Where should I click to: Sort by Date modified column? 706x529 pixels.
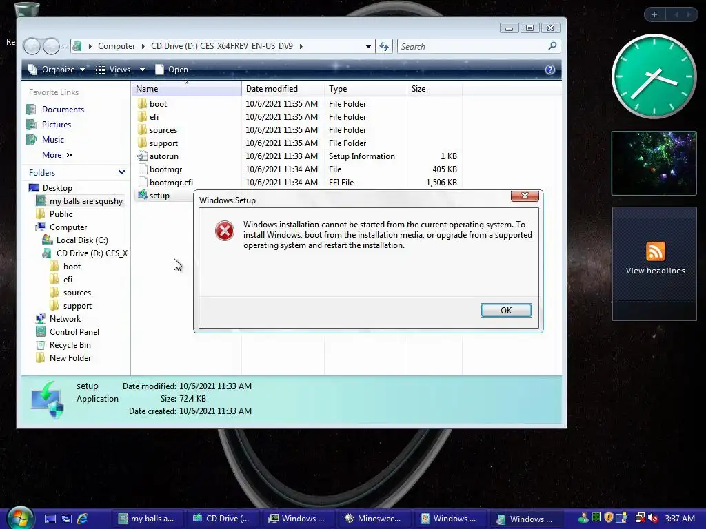[x=283, y=89]
